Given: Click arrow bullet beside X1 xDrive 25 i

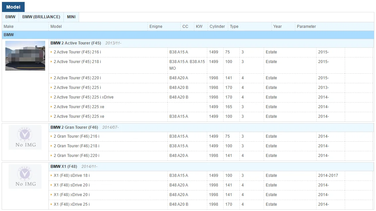Looking at the screenshot, I should click(51, 204).
